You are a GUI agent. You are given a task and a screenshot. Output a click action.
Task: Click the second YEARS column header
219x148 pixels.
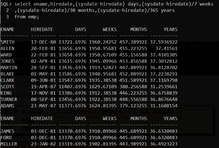171,118
